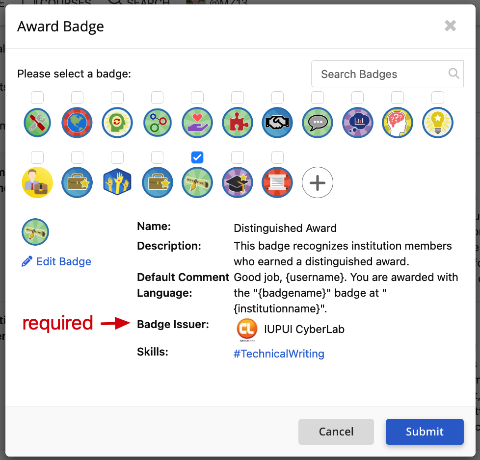
Task: Tick the checkbox above the red scroll badge
Action: [277, 157]
